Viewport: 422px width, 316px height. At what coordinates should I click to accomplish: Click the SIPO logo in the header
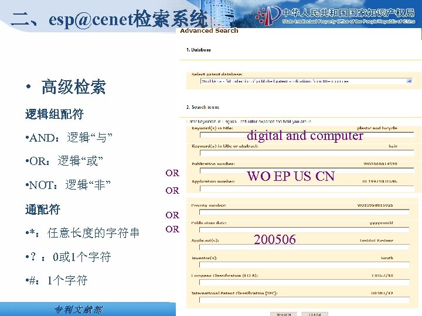tap(268, 16)
